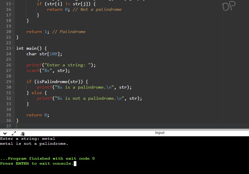Collapse the isPalindrome condition block on line 29
Image resolution: width=249 pixels, height=174 pixels.
(x=13, y=82)
